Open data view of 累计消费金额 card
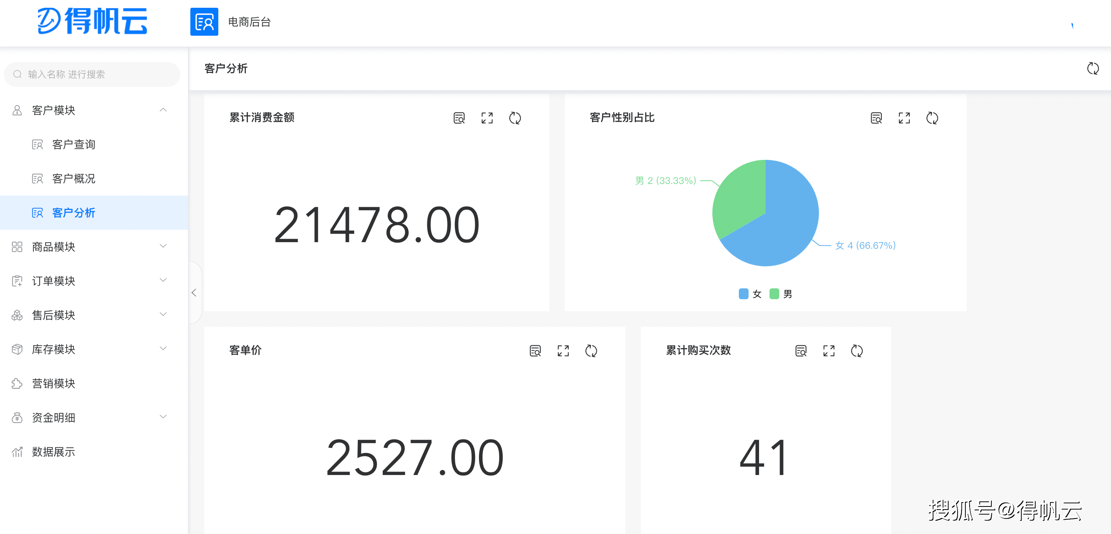This screenshot has height=534, width=1111. [459, 118]
